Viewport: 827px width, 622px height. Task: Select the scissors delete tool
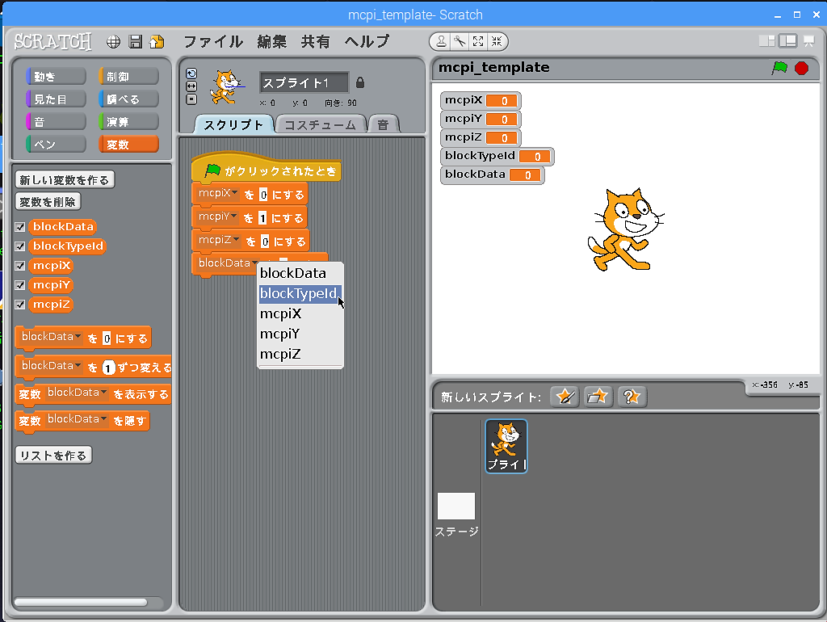click(x=460, y=41)
